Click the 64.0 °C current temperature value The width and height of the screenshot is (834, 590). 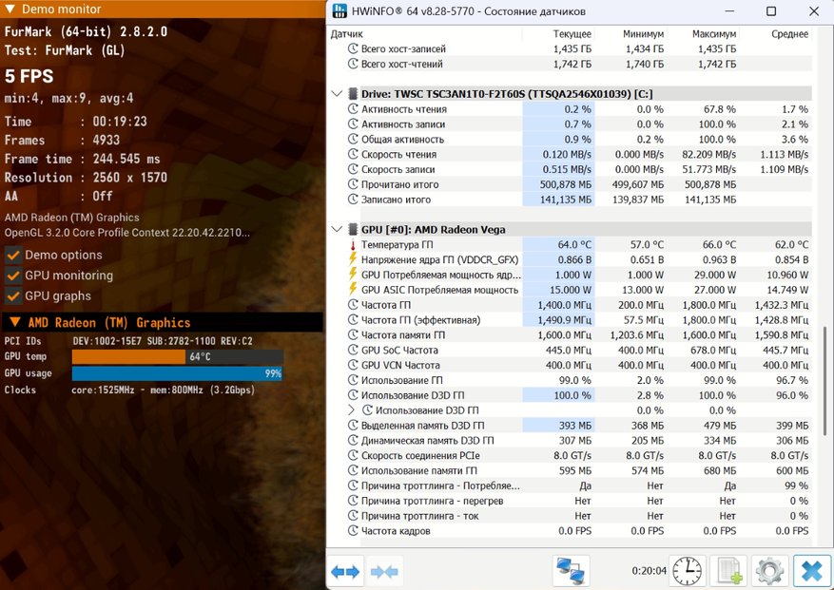point(574,245)
